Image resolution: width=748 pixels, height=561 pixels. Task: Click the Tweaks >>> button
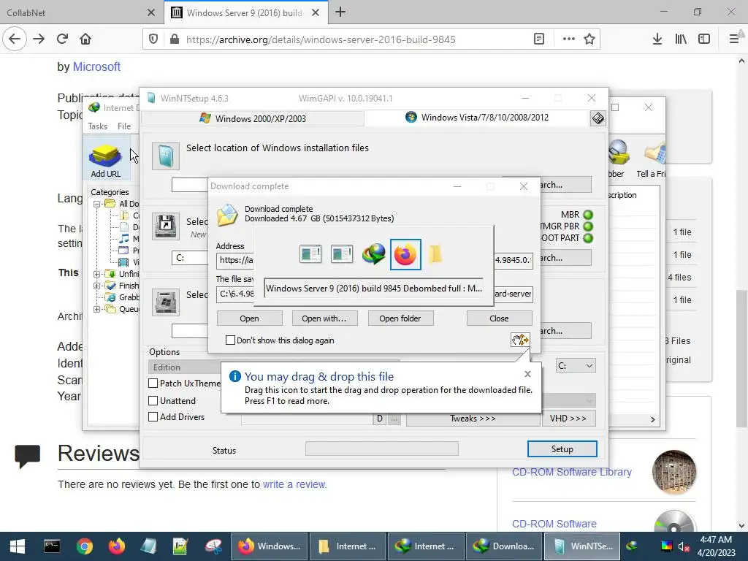pos(473,419)
